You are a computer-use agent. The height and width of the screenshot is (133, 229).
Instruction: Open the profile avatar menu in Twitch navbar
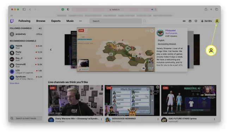217,21
